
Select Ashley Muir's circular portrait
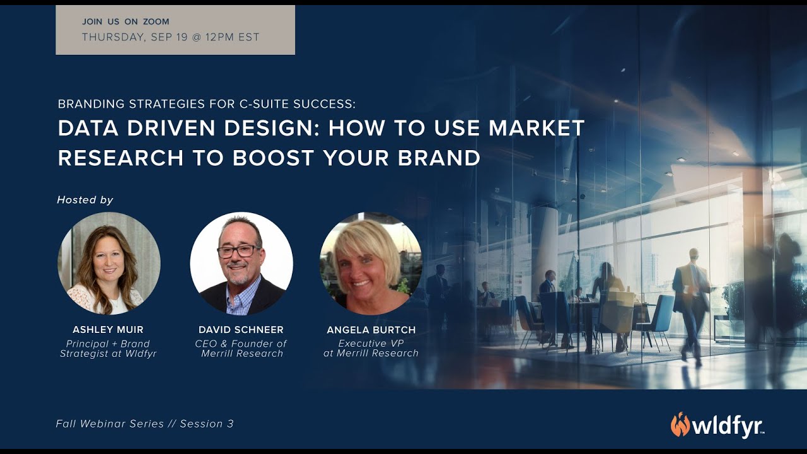[x=109, y=263]
